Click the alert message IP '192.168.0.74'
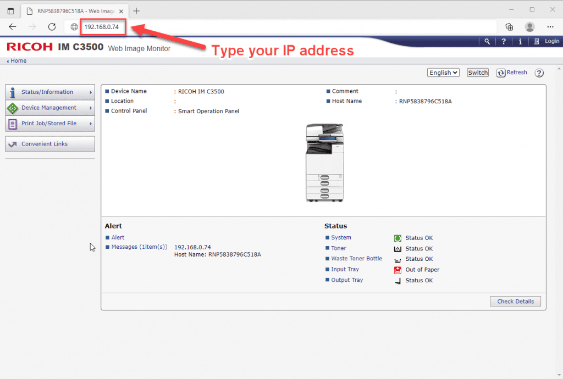The image size is (563, 379). click(x=192, y=247)
